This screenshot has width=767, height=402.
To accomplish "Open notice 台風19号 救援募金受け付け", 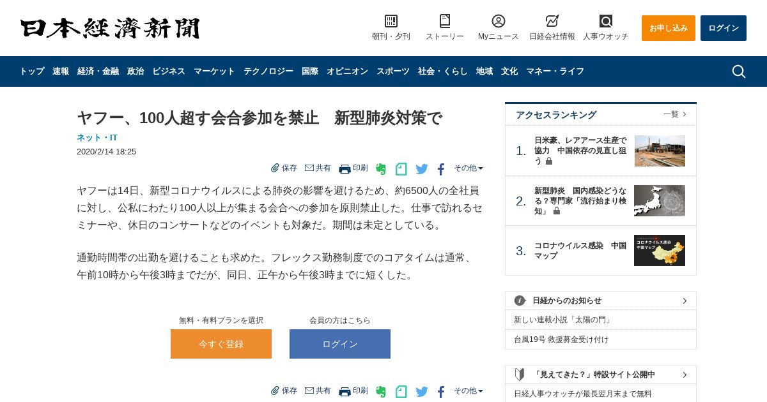I will tap(561, 339).
